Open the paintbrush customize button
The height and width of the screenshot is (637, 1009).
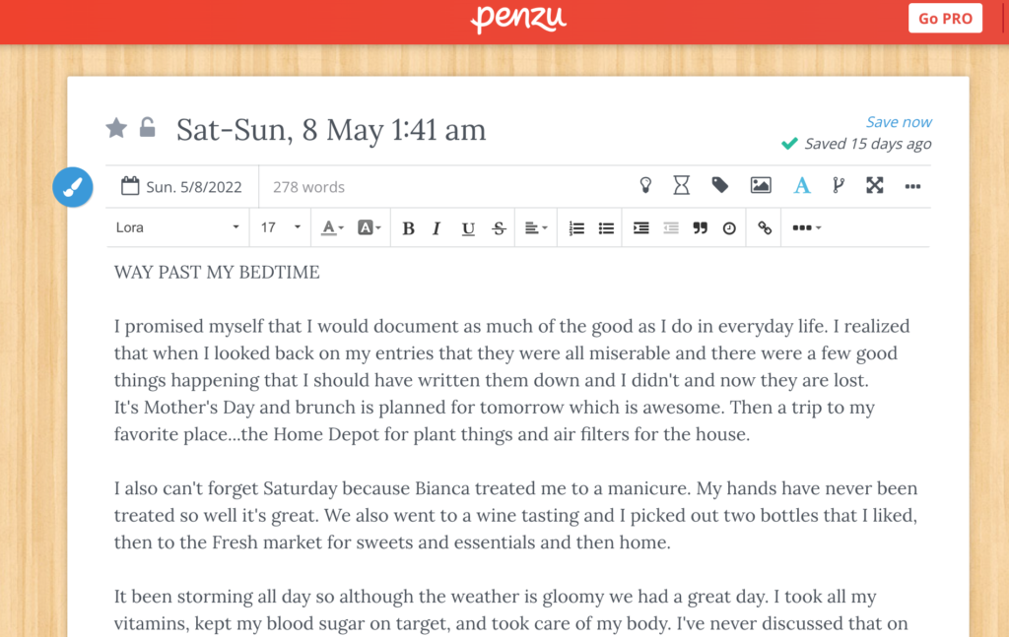click(73, 187)
